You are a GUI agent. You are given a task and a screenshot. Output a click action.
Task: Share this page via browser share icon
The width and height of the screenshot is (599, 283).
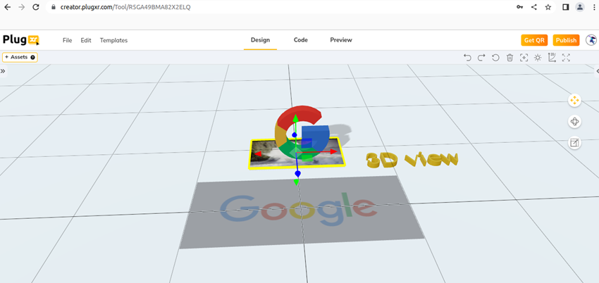point(534,7)
